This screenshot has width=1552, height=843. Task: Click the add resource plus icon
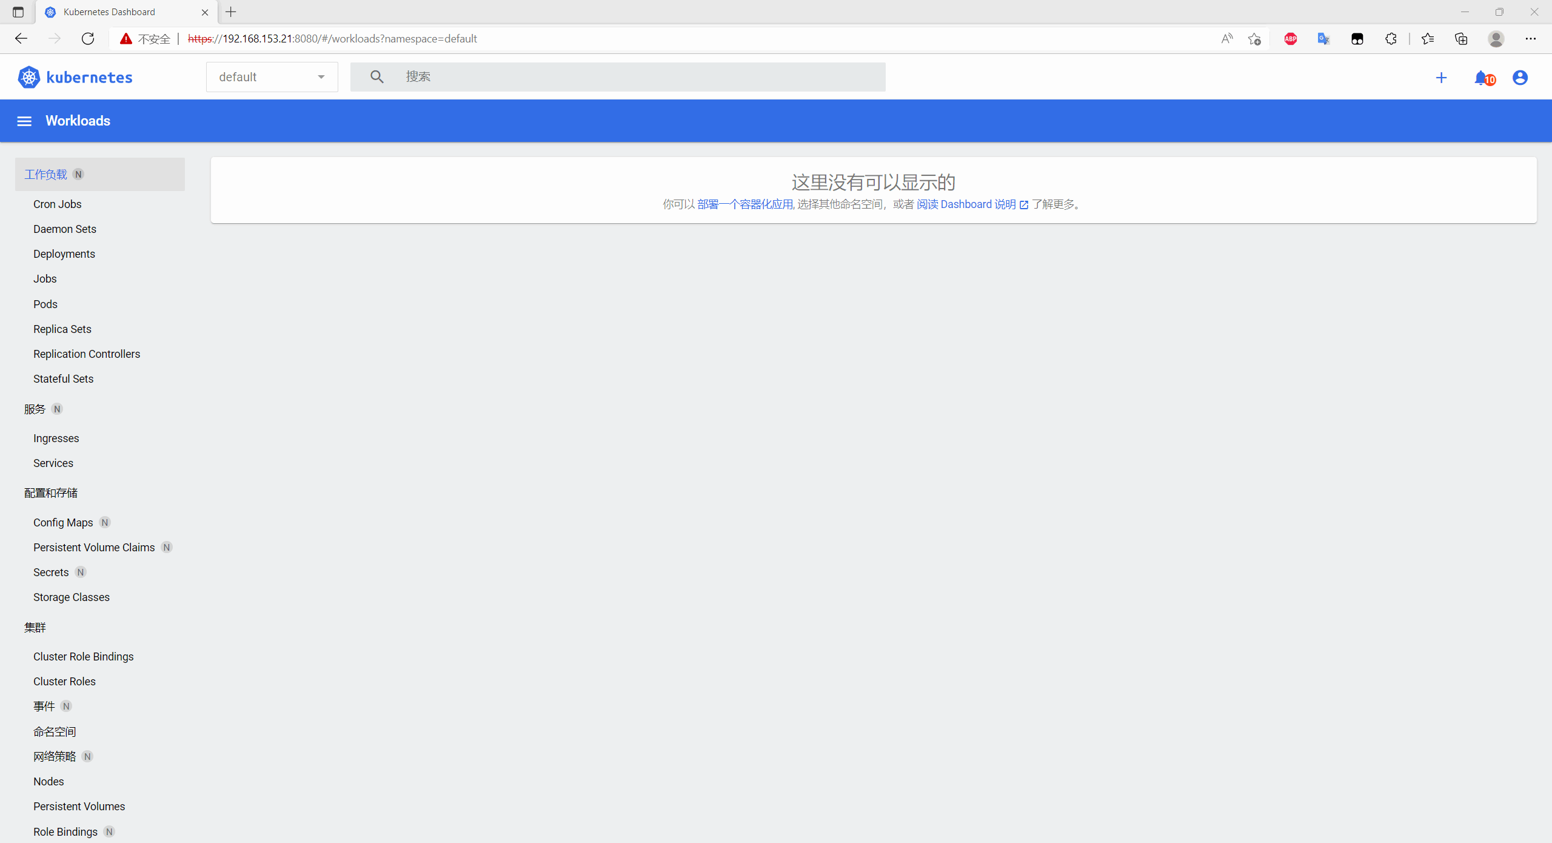[x=1442, y=78]
